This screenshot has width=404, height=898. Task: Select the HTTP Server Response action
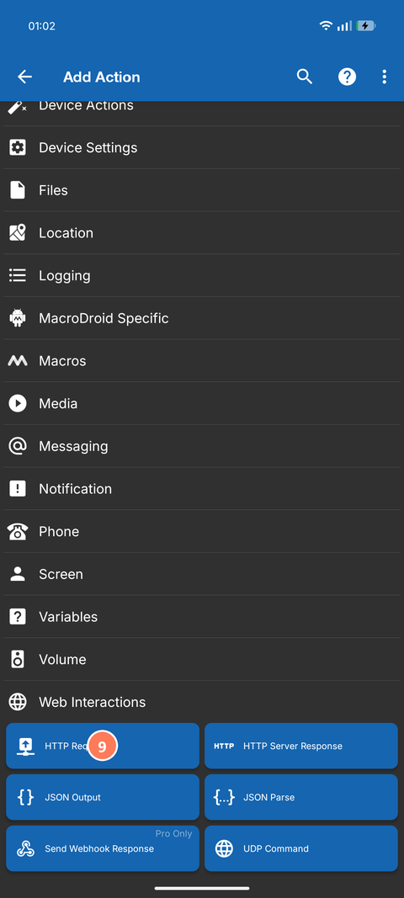(300, 746)
